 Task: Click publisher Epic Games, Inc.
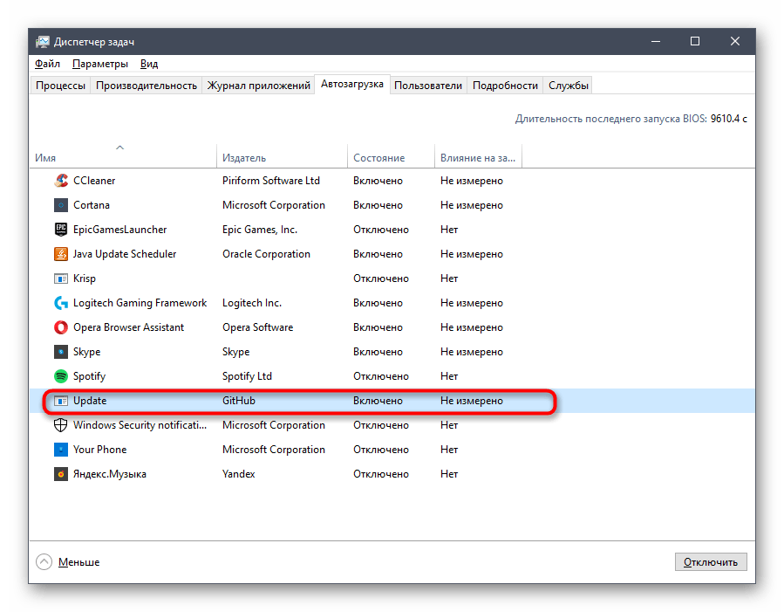pos(260,230)
